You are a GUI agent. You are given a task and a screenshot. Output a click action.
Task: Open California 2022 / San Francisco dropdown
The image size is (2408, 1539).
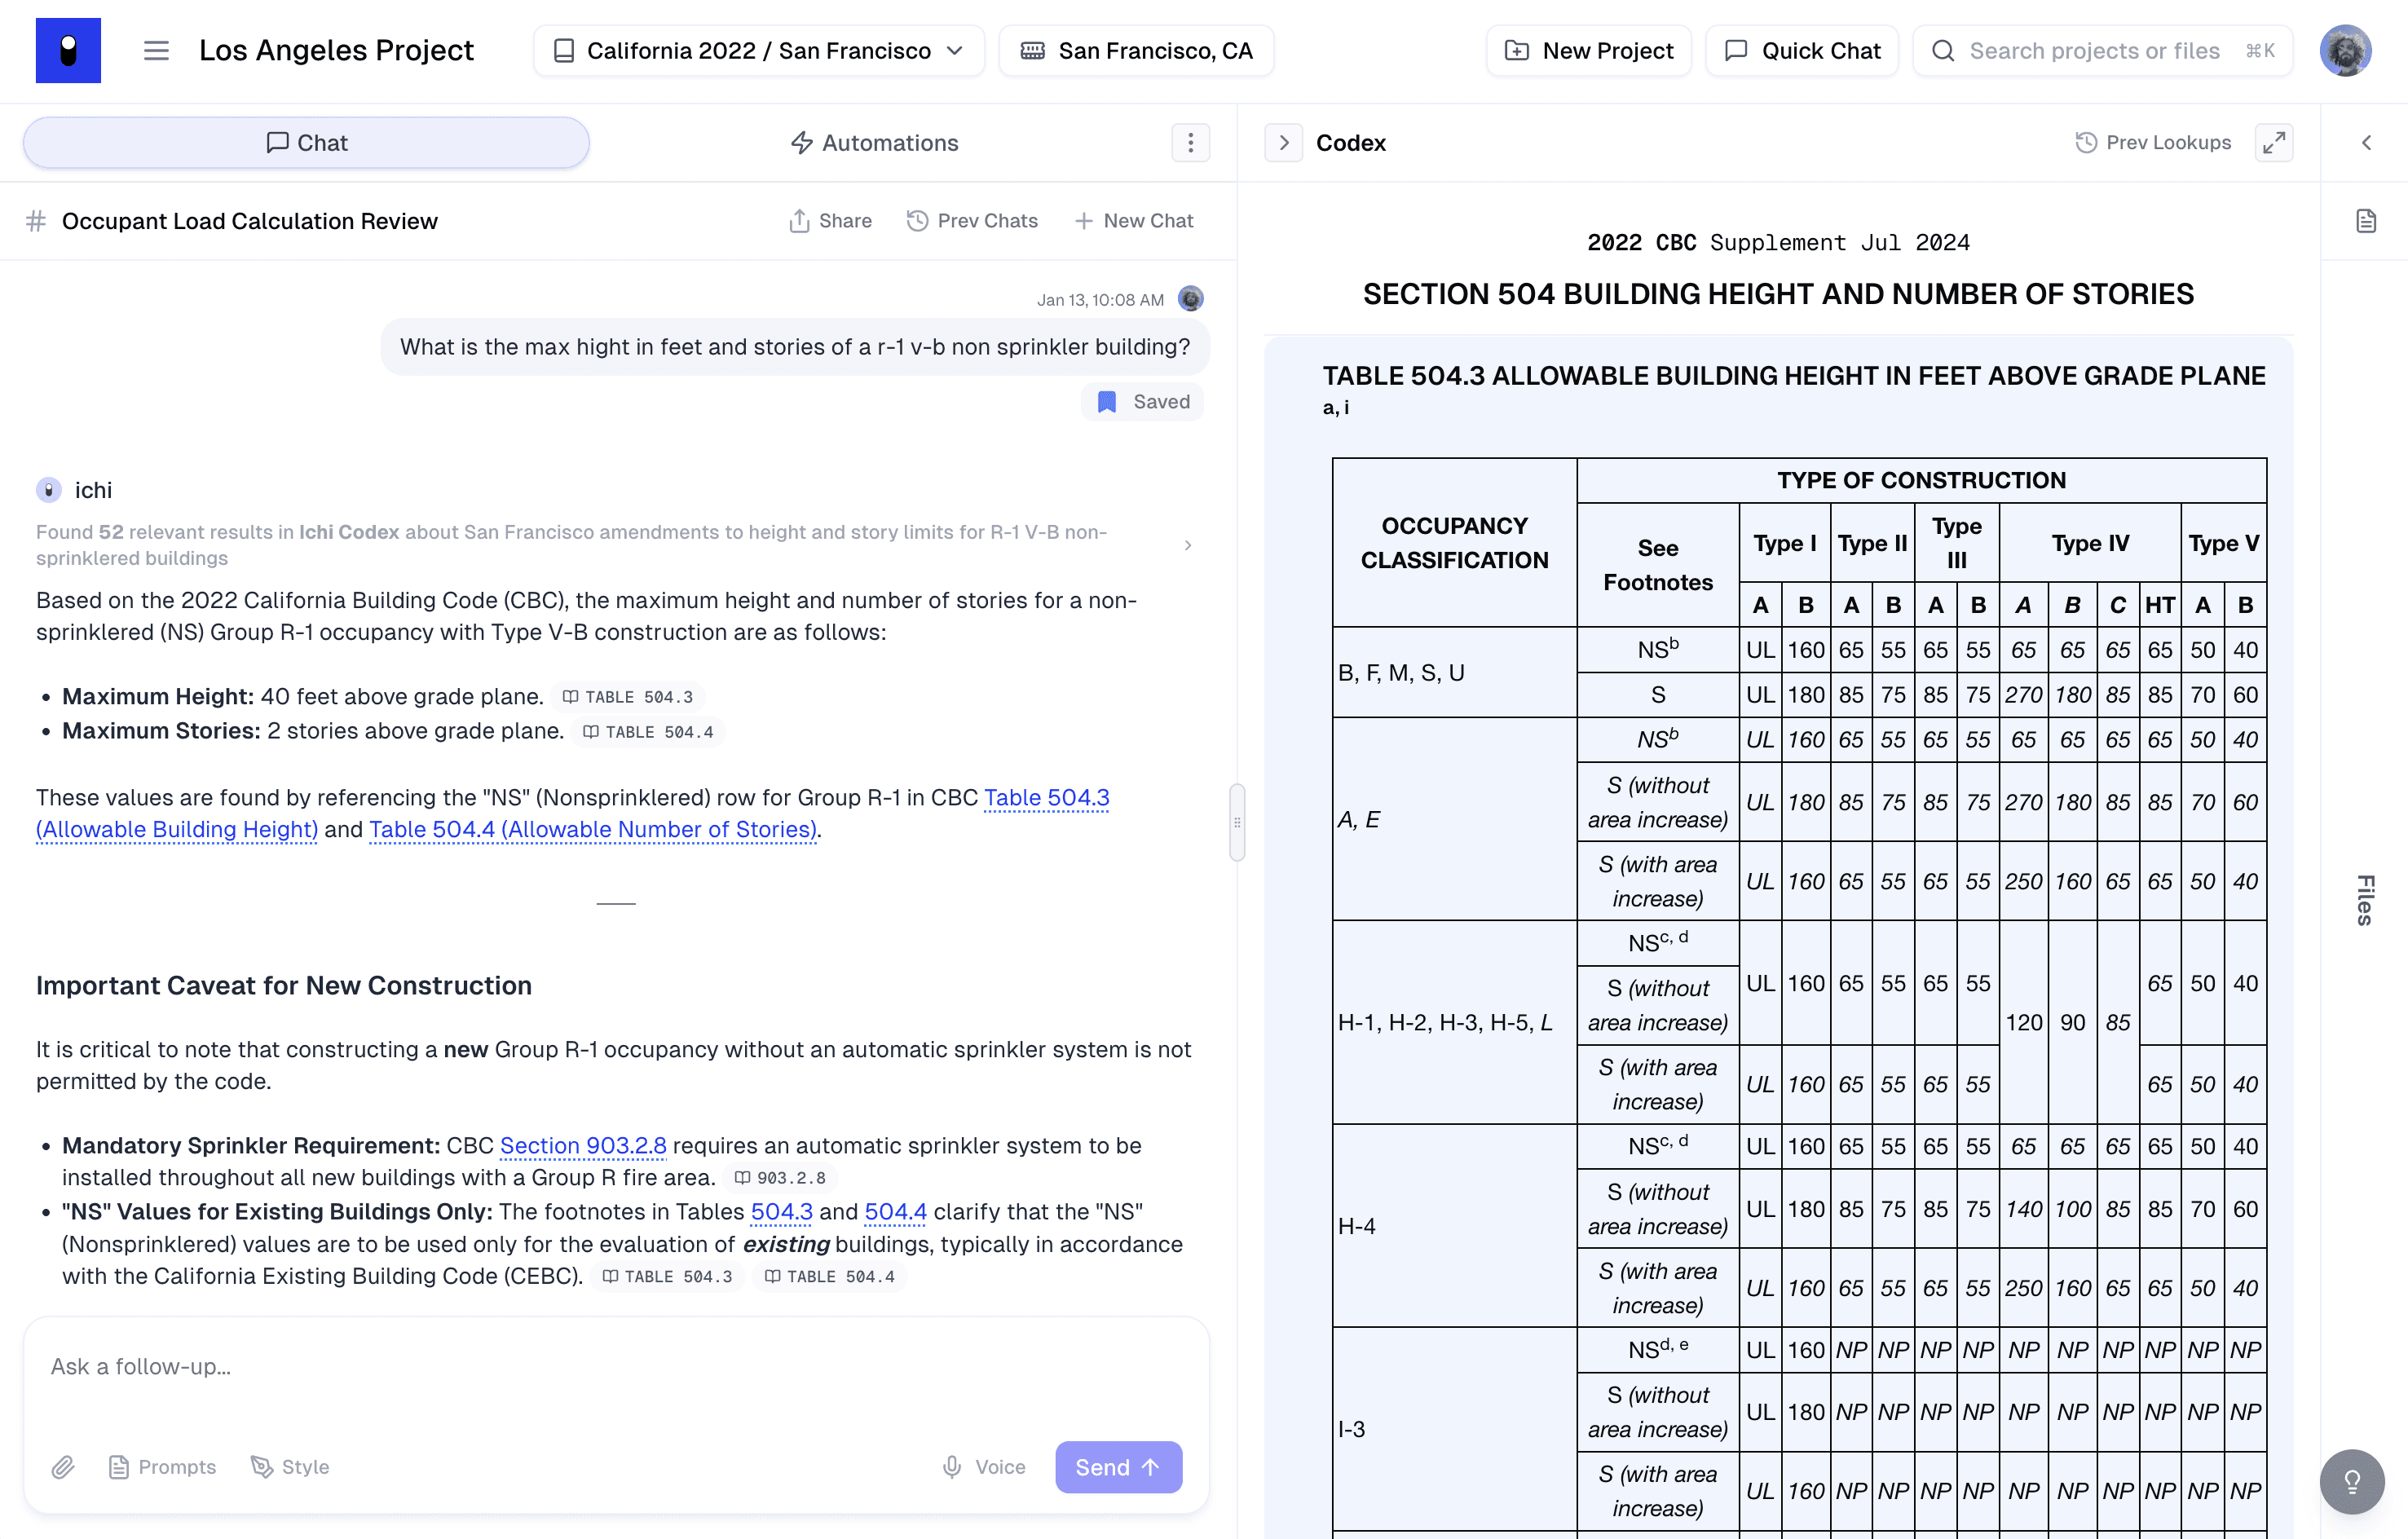coord(759,50)
